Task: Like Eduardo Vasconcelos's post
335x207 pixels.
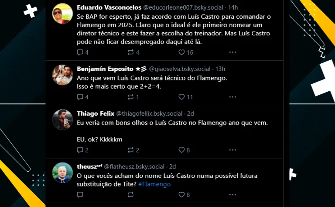Action: (181, 52)
